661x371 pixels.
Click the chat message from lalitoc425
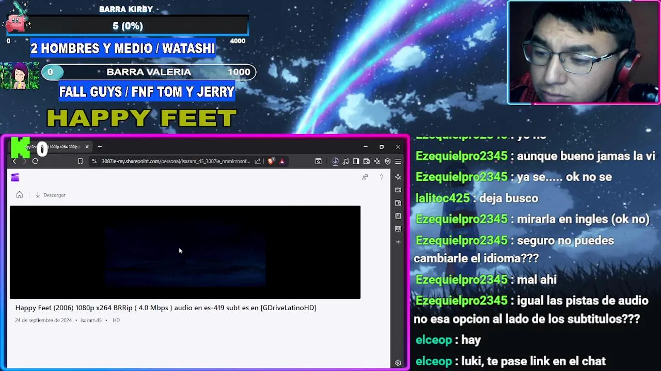point(477,198)
